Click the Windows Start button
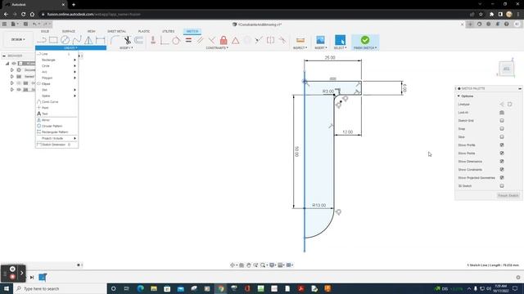Image resolution: width=524 pixels, height=294 pixels. [7, 288]
